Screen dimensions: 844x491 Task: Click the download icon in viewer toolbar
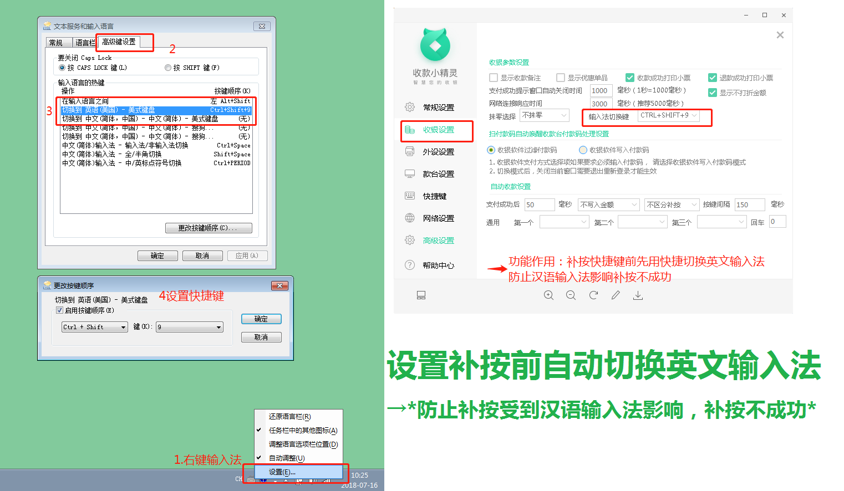[638, 295]
